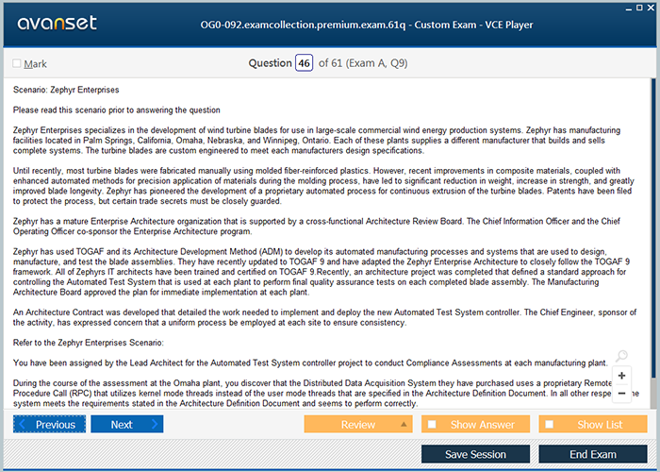Mark this question with the checkbox
The width and height of the screenshot is (660, 472).
click(17, 64)
